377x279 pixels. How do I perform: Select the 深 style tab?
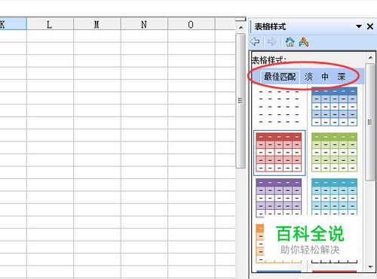pyautogui.click(x=342, y=77)
